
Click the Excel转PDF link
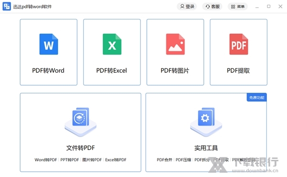point(116,160)
